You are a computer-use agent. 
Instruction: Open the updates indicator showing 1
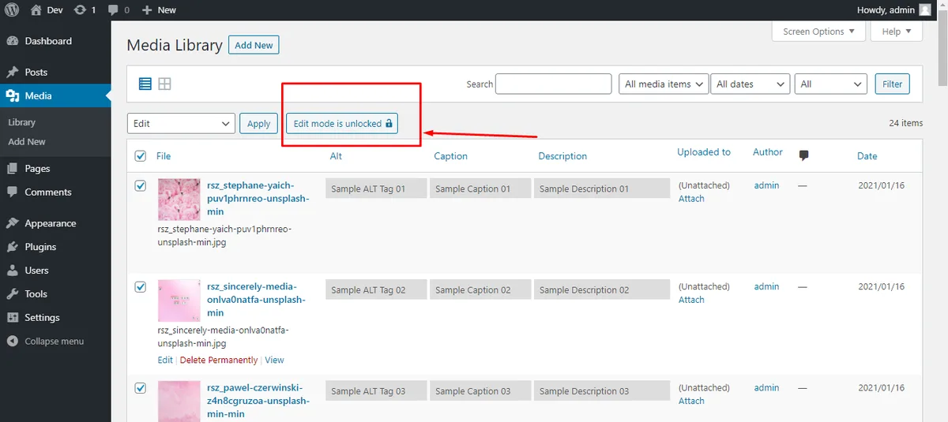[x=85, y=10]
